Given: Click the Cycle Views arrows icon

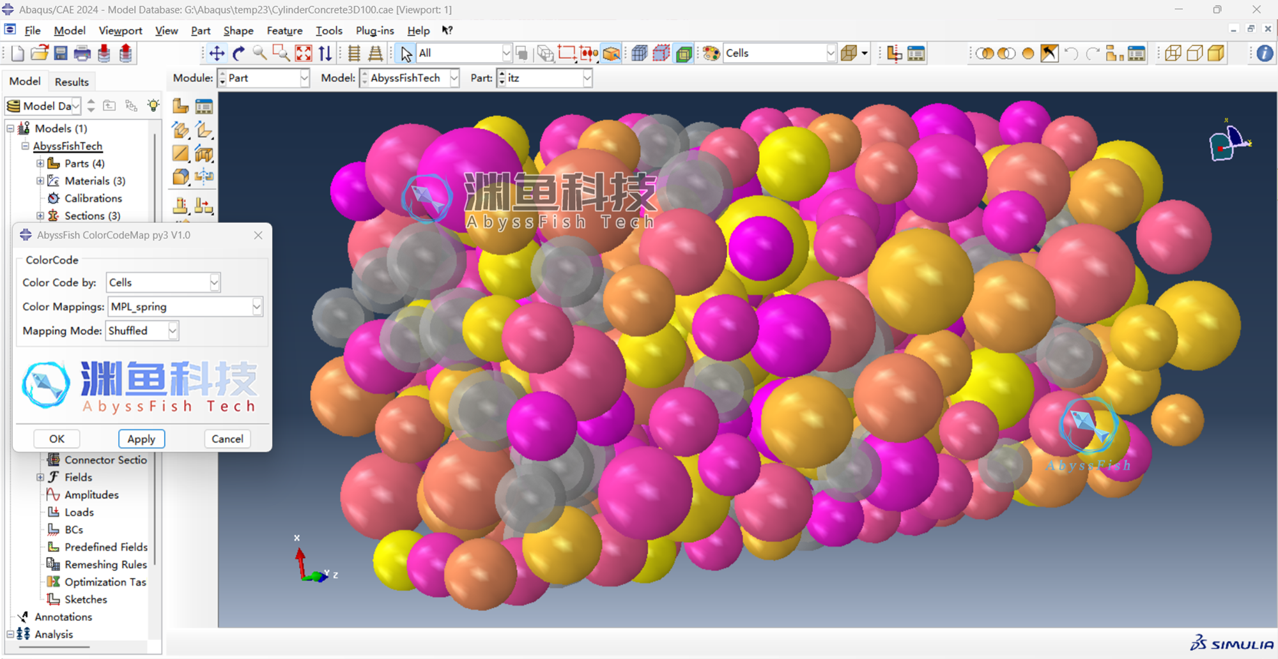Looking at the screenshot, I should pyautogui.click(x=325, y=53).
